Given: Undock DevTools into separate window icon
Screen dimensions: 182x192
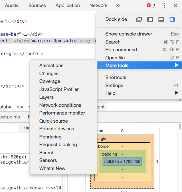Looking at the screenshot, I should click(x=139, y=19).
